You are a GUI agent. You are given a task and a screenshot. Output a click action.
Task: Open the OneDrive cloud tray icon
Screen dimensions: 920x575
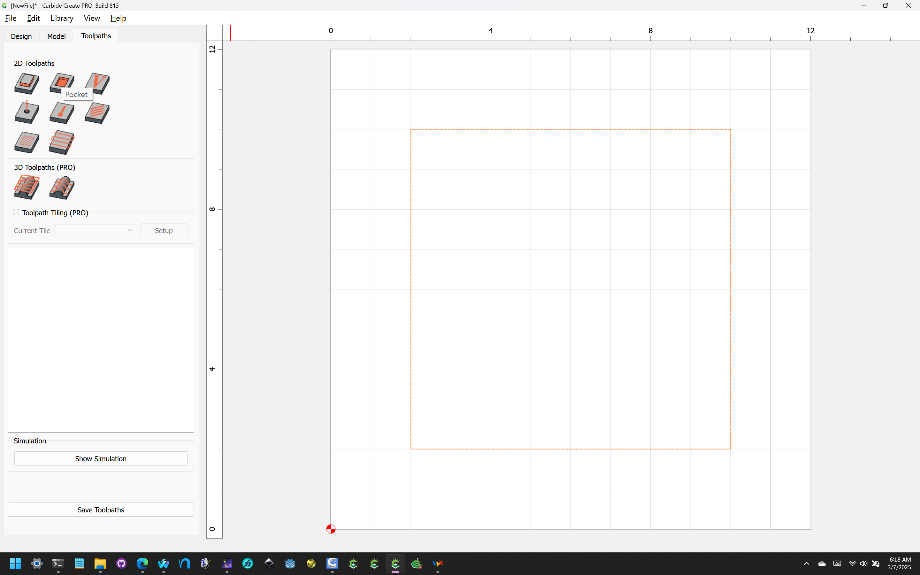[822, 563]
